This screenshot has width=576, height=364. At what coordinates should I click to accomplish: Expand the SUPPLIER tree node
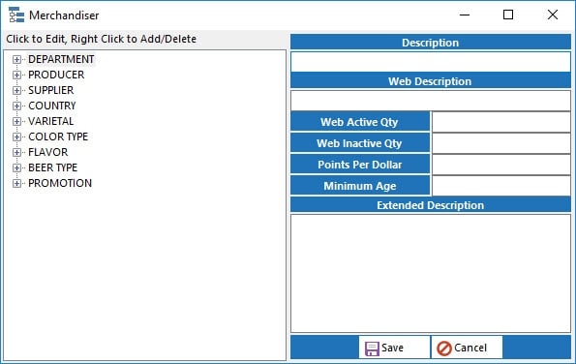pos(16,90)
